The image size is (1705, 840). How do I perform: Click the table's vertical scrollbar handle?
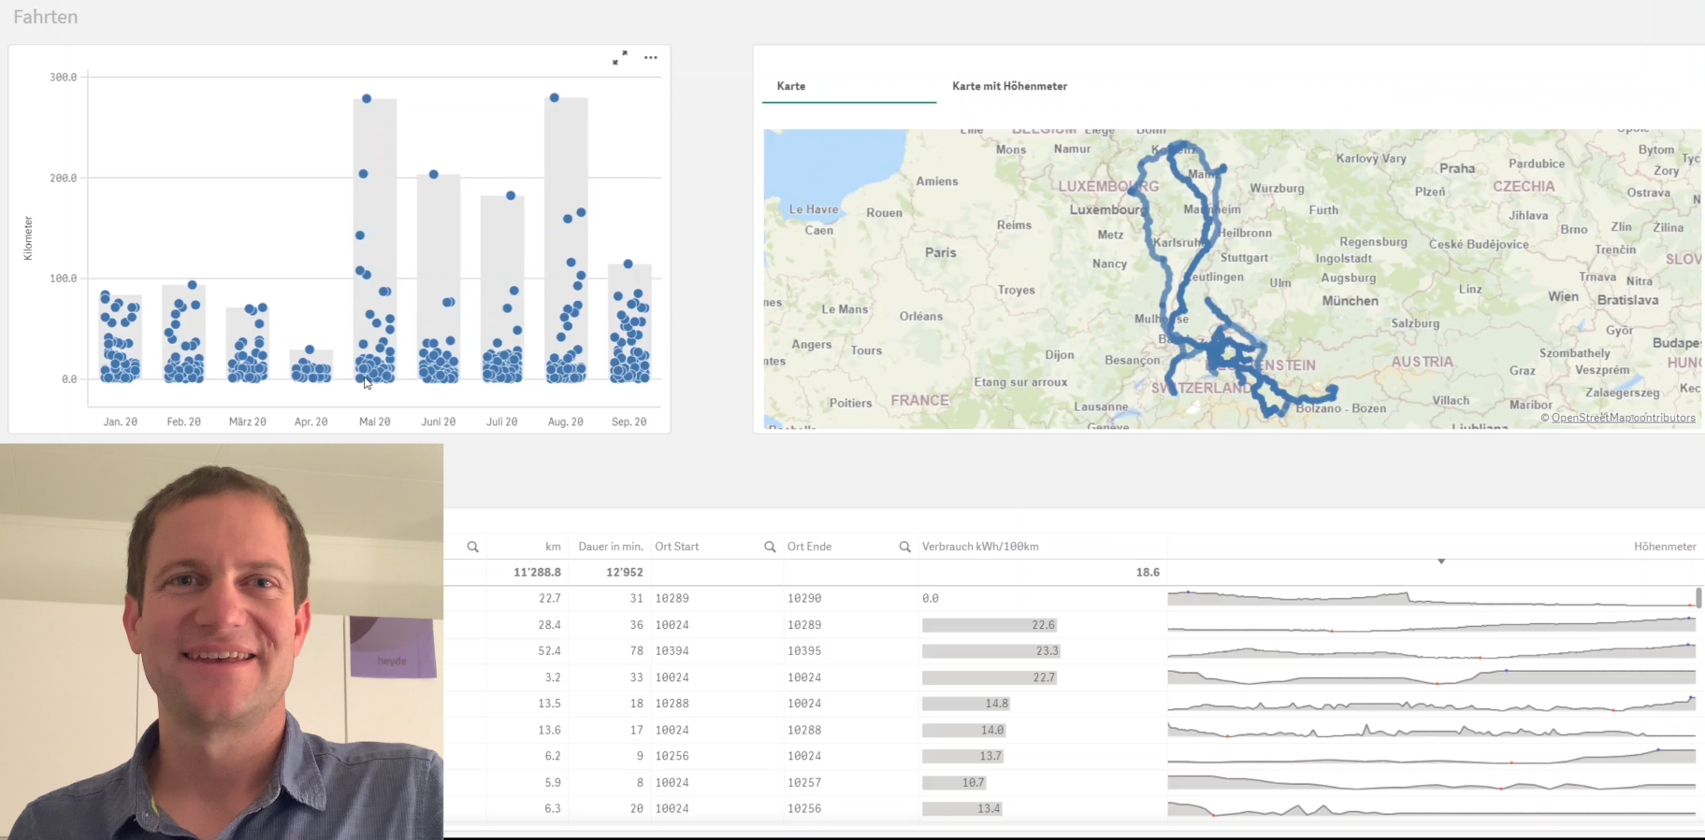point(1698,598)
